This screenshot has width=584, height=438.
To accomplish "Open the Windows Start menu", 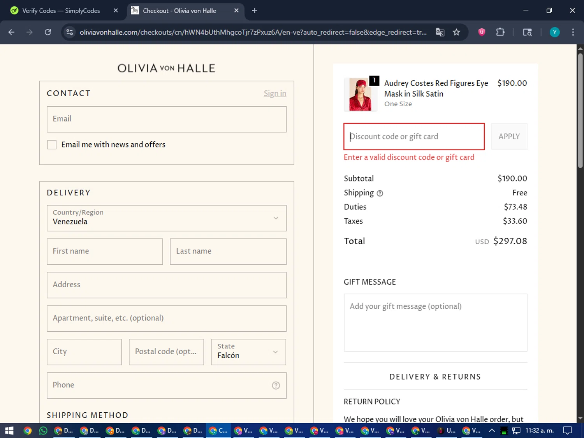I will click(x=9, y=431).
